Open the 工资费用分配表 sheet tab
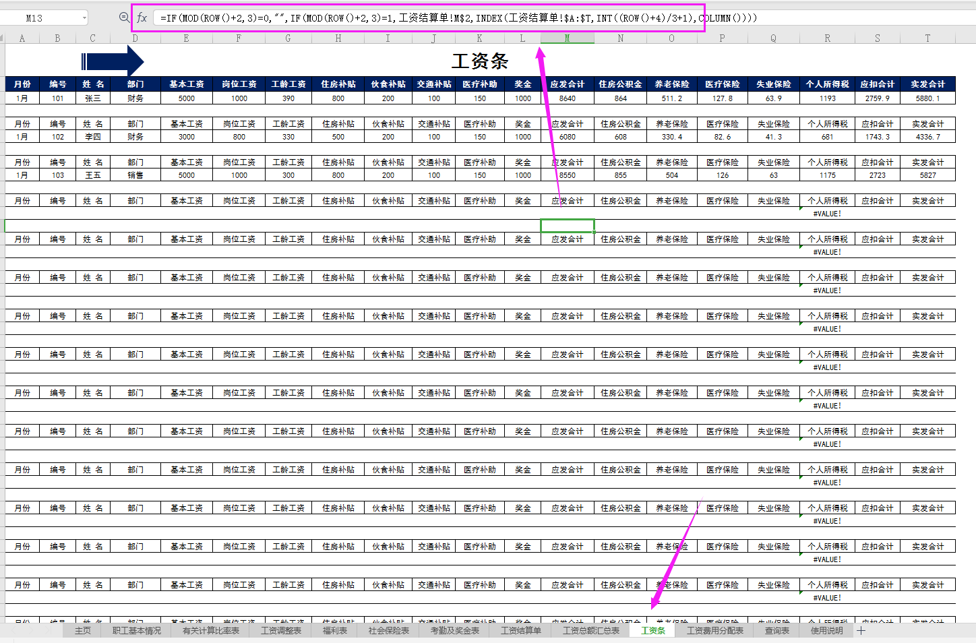The image size is (976, 643). point(715,631)
